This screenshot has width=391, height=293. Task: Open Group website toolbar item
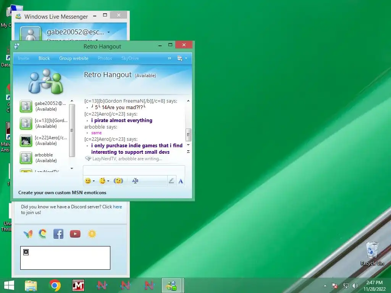[74, 58]
